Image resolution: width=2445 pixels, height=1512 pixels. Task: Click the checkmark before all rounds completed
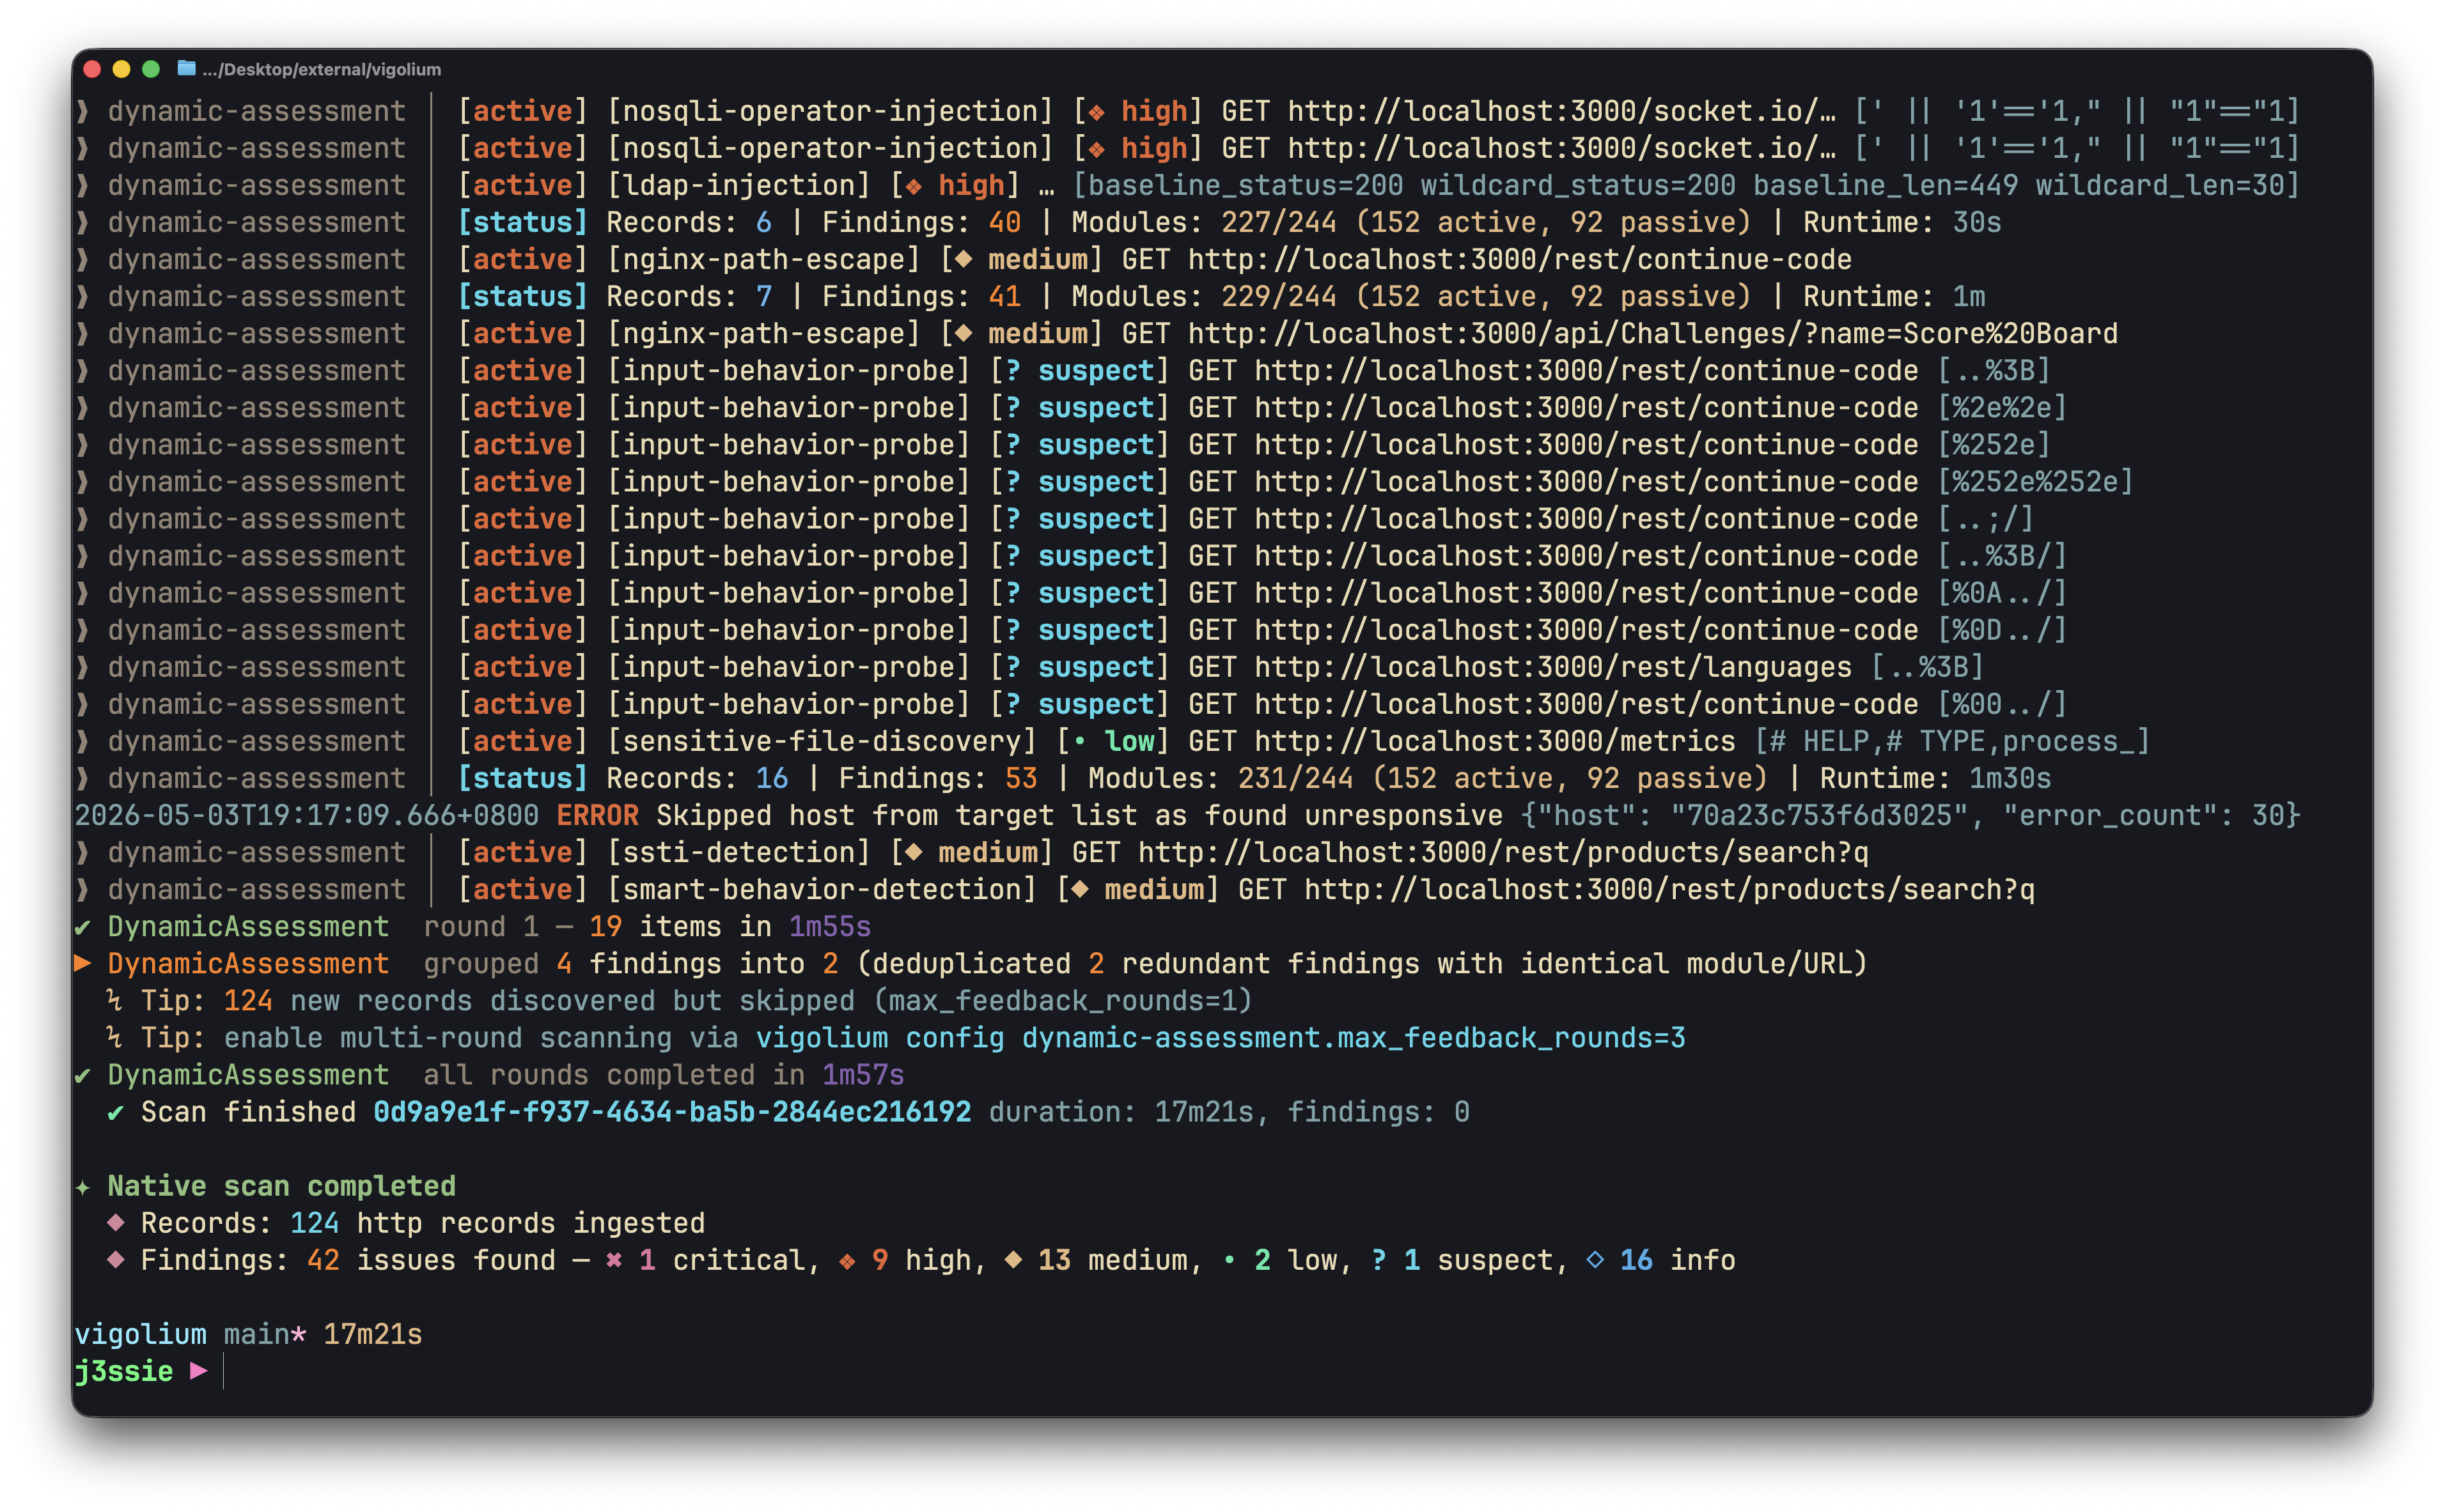pyautogui.click(x=83, y=1076)
